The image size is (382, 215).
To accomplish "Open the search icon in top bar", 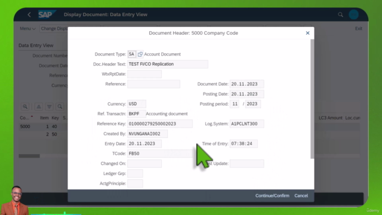I will click(x=340, y=14).
